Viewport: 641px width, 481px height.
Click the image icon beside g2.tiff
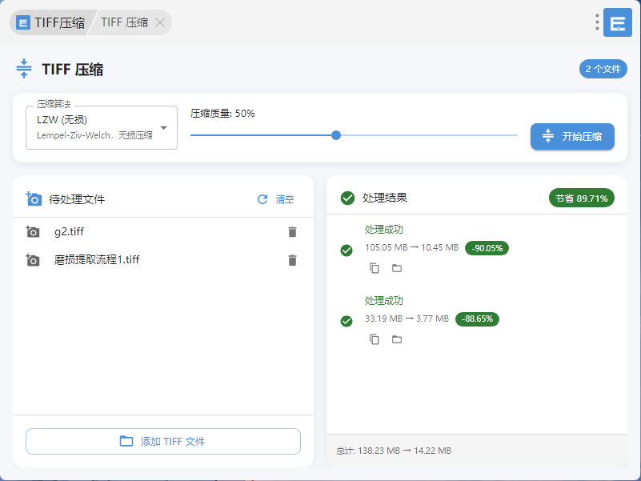click(33, 232)
